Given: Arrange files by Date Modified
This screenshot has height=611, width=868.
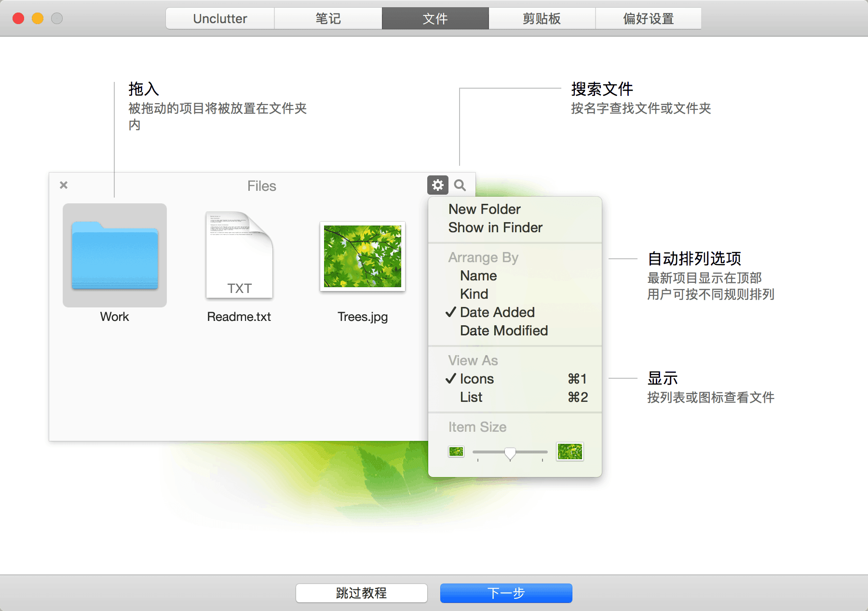Looking at the screenshot, I should [515, 331].
